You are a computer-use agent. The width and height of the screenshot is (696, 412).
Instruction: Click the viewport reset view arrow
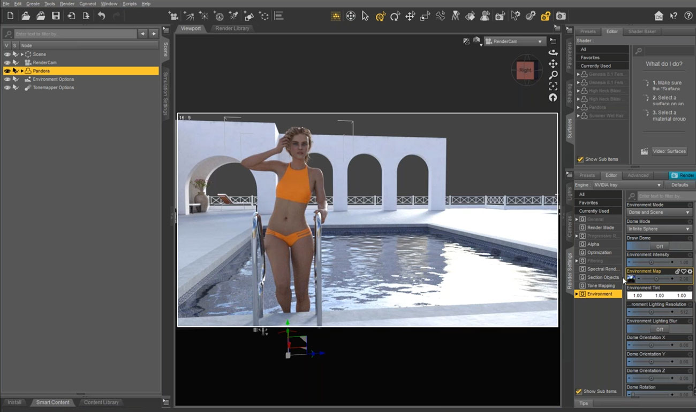click(553, 97)
